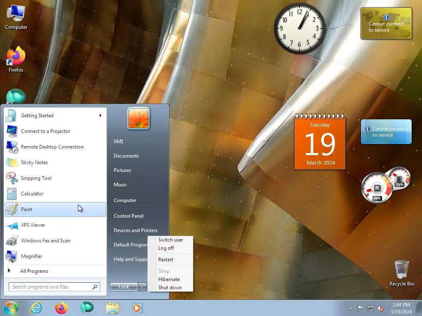This screenshot has height=316, width=422.
Task: Click the gold currency gadget Cannot connect message
Action: (x=386, y=23)
